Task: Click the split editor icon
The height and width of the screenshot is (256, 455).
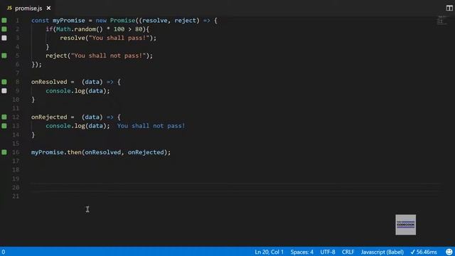Action: pyautogui.click(x=449, y=8)
